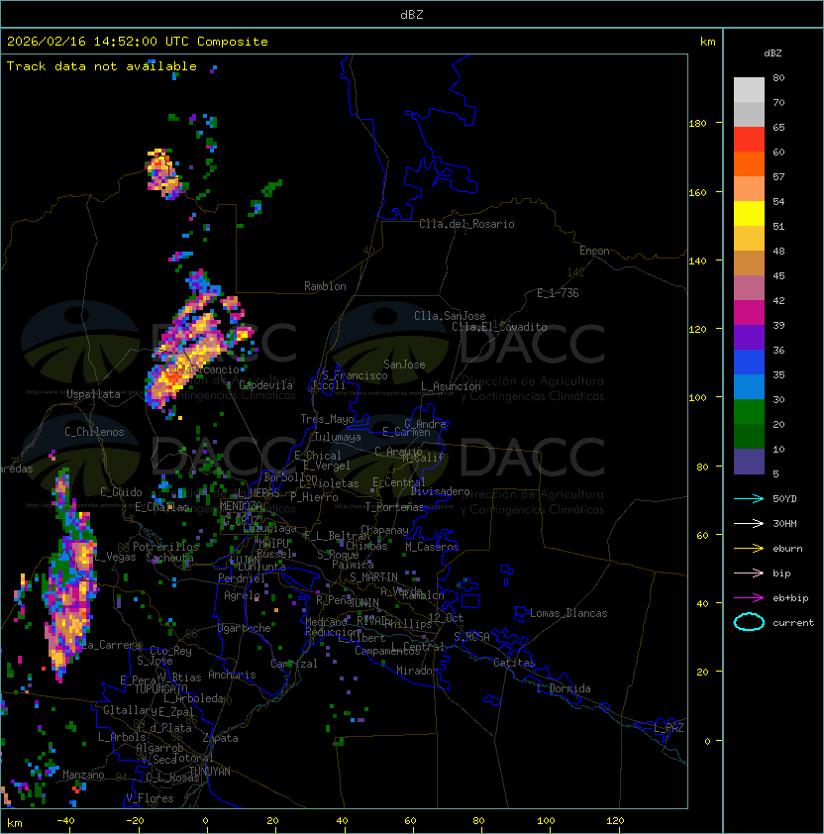
Task: Pick the bright yellow 54 dBZ swatch
Action: tap(749, 214)
